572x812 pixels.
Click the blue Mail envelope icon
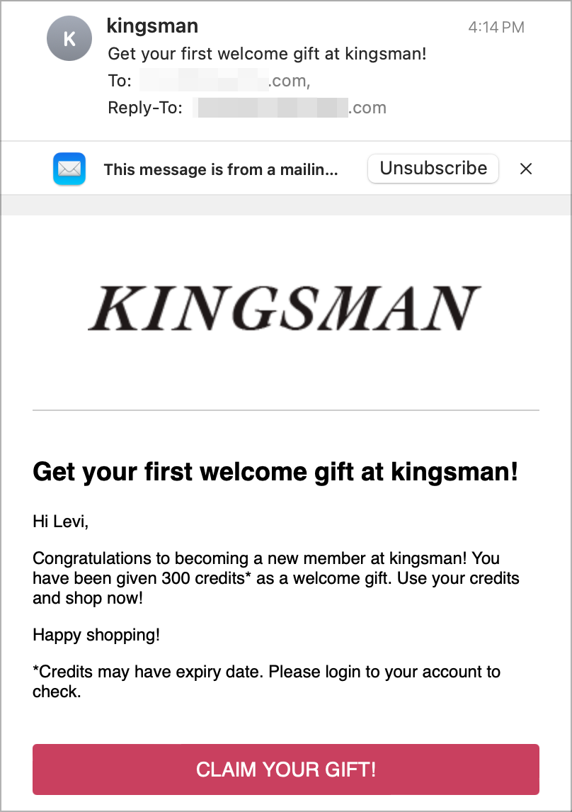(x=69, y=169)
